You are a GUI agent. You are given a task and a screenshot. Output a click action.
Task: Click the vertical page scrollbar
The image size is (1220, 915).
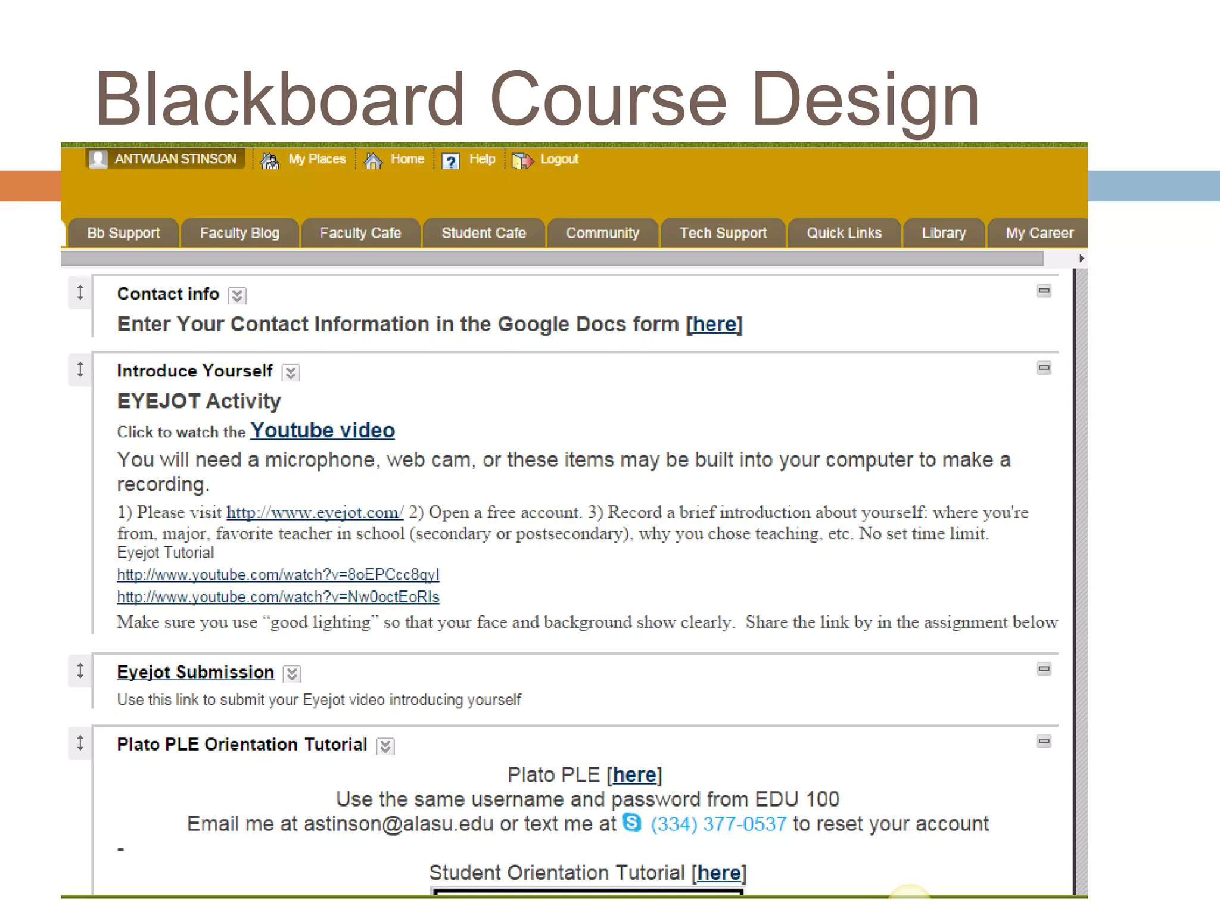coord(1081,581)
